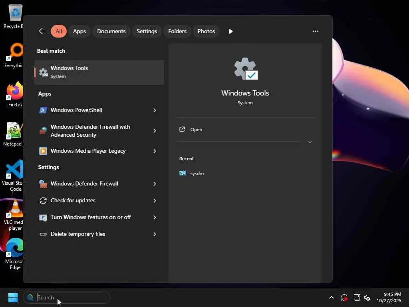Click the Windows PowerShell icon

click(43, 110)
